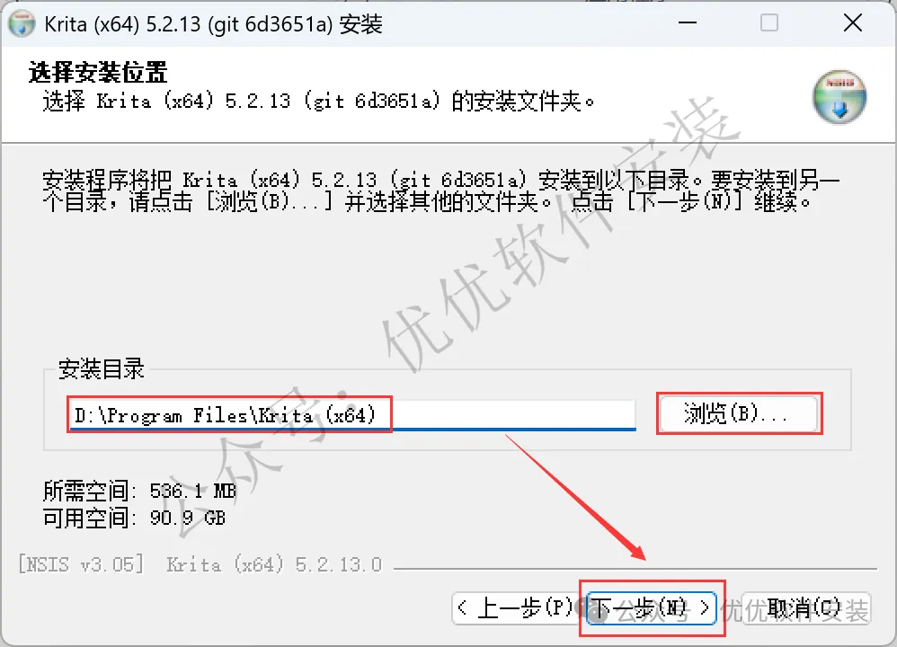Click the Krita (x64) 5.2.13.0 footer text
897x647 pixels.
274,564
